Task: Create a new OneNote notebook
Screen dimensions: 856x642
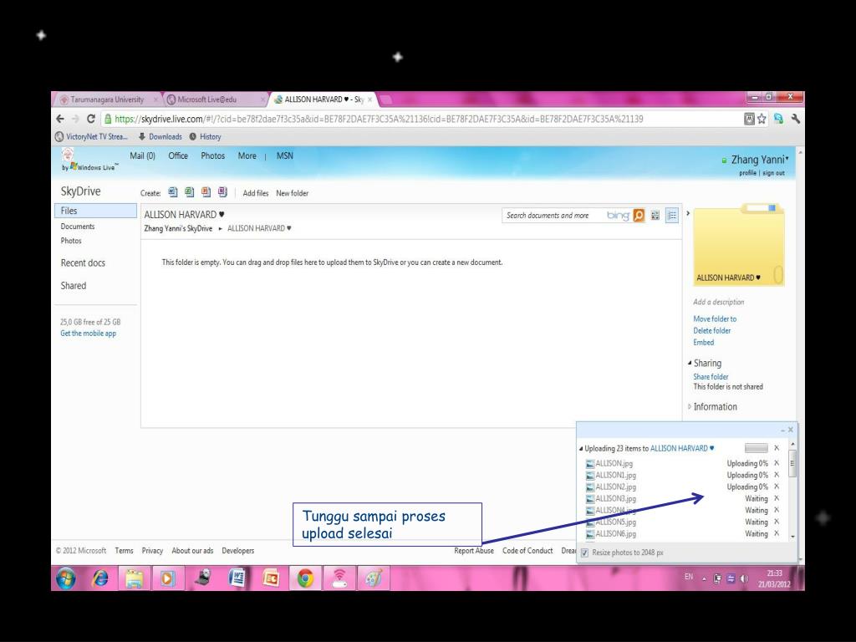Action: (222, 192)
